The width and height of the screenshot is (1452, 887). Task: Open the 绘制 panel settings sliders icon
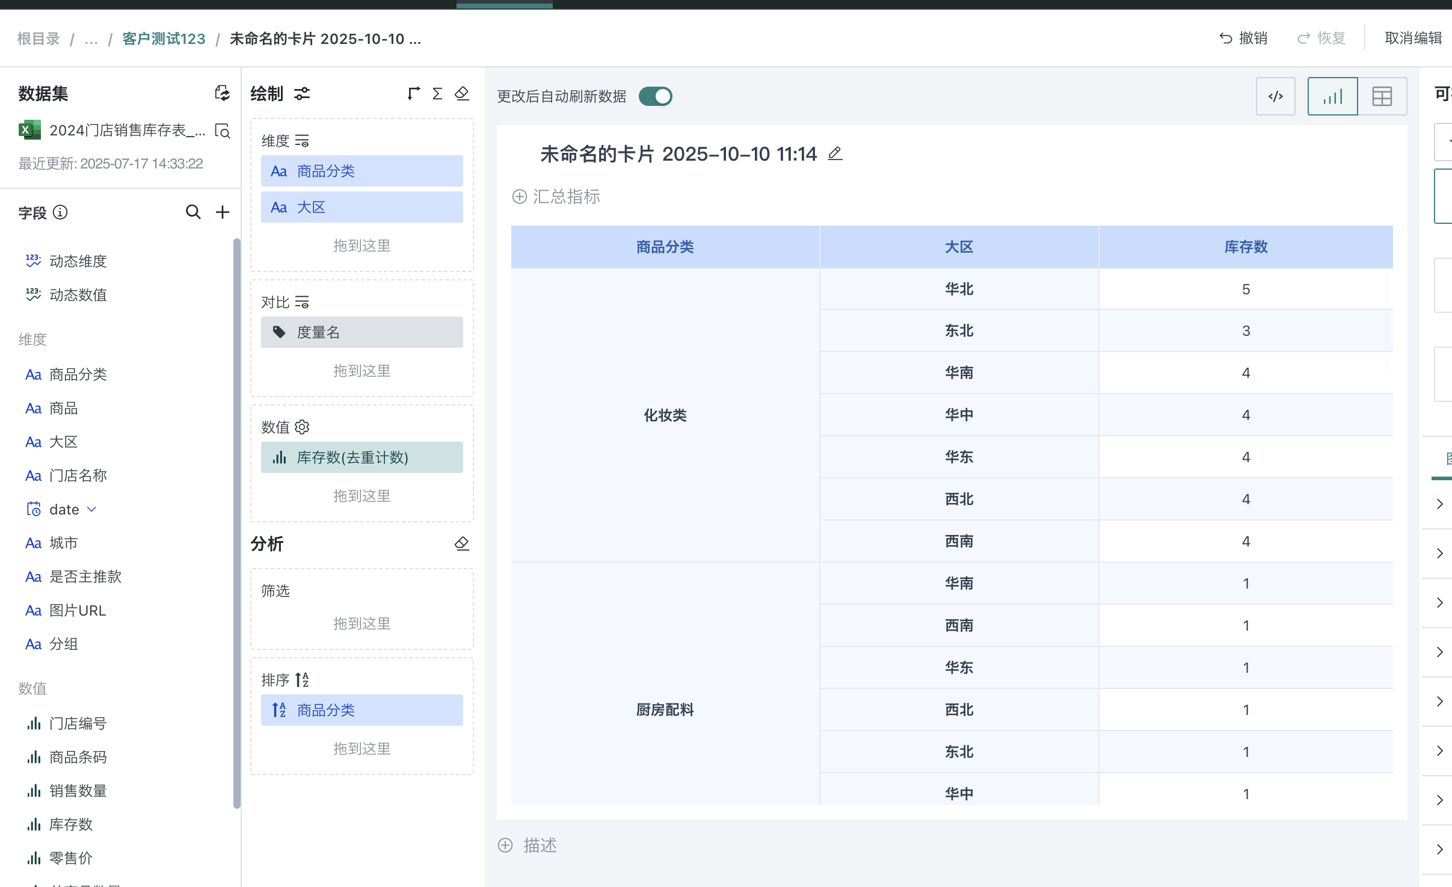pos(302,93)
